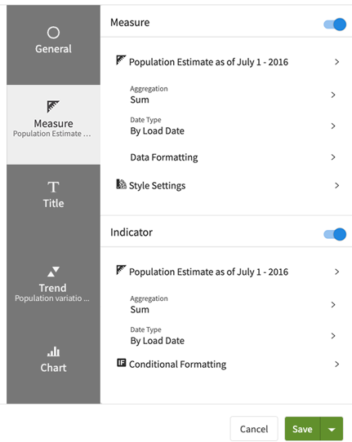Expand the Style Settings chevron
Screen dimensions: 352x442
pyautogui.click(x=336, y=185)
